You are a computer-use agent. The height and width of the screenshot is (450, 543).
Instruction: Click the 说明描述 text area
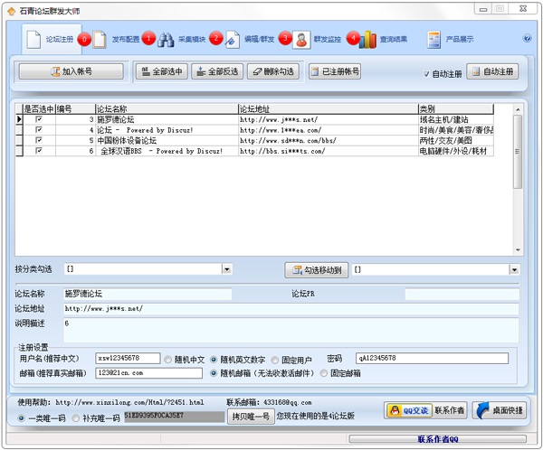tap(291, 331)
